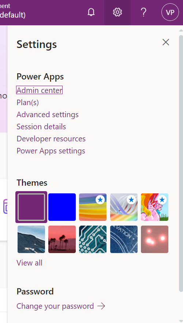The image size is (183, 323).
Task: Open Developer resources
Action: (x=51, y=139)
